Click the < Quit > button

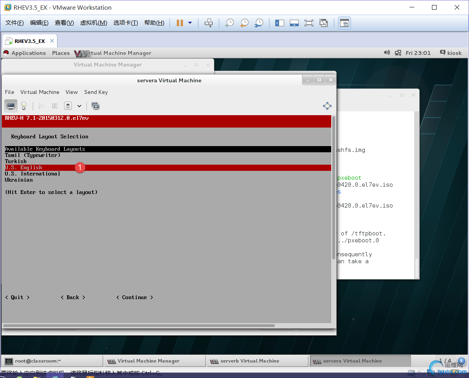[x=17, y=298]
